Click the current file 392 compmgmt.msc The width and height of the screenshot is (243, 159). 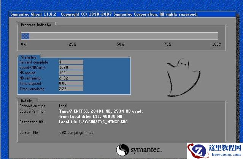pos(76,132)
